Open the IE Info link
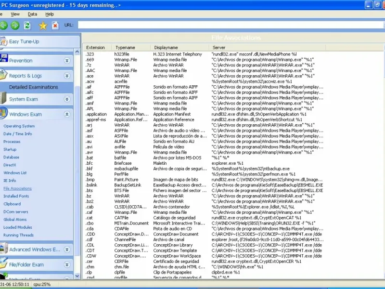The image size is (385, 289). point(10,180)
